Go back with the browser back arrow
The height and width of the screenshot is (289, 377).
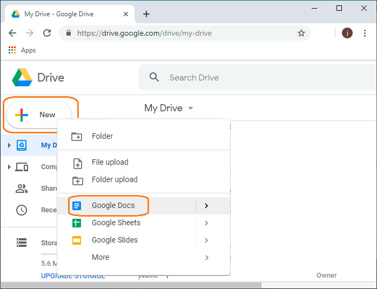(12, 33)
